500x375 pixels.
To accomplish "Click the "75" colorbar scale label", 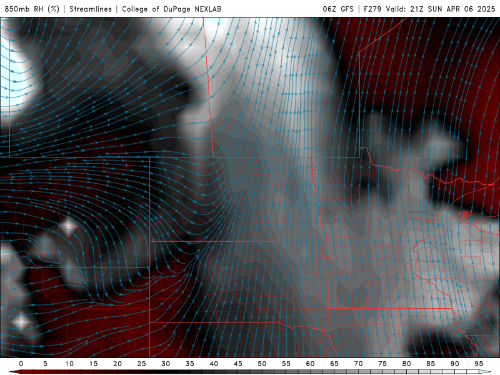I will [x=382, y=364].
